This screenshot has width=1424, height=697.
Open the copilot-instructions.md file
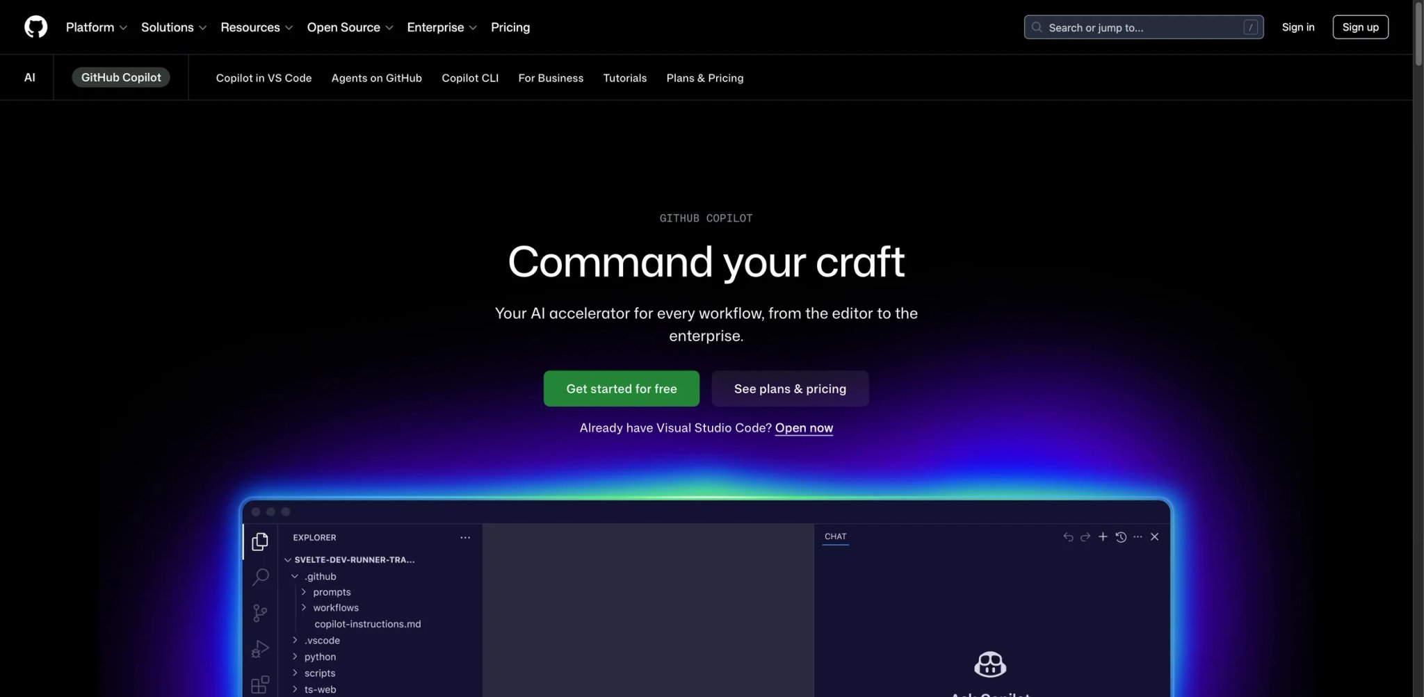[368, 624]
